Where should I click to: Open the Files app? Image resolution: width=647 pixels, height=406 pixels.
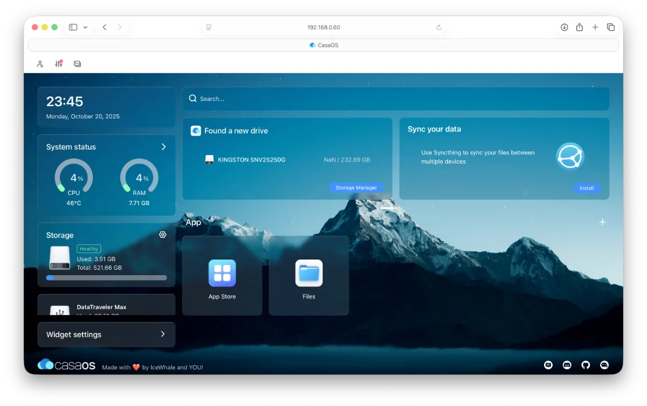(309, 274)
